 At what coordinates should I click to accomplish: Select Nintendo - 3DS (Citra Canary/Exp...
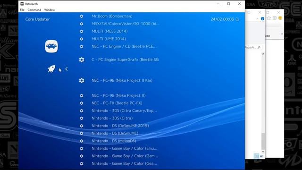pos(124,110)
